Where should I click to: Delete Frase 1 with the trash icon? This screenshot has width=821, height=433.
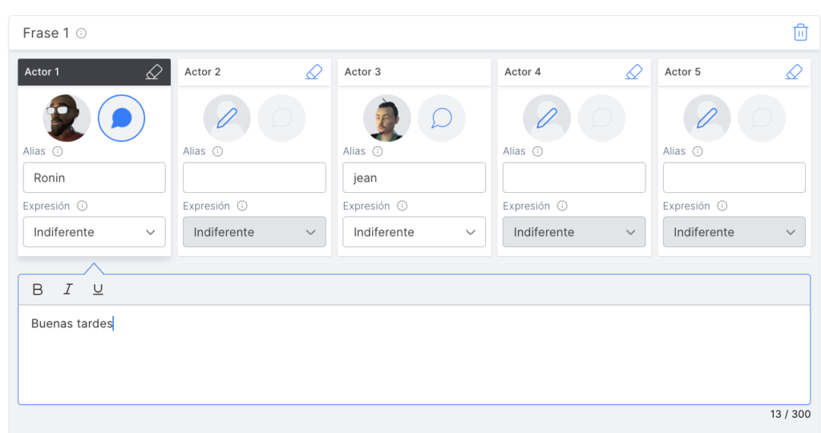point(800,33)
